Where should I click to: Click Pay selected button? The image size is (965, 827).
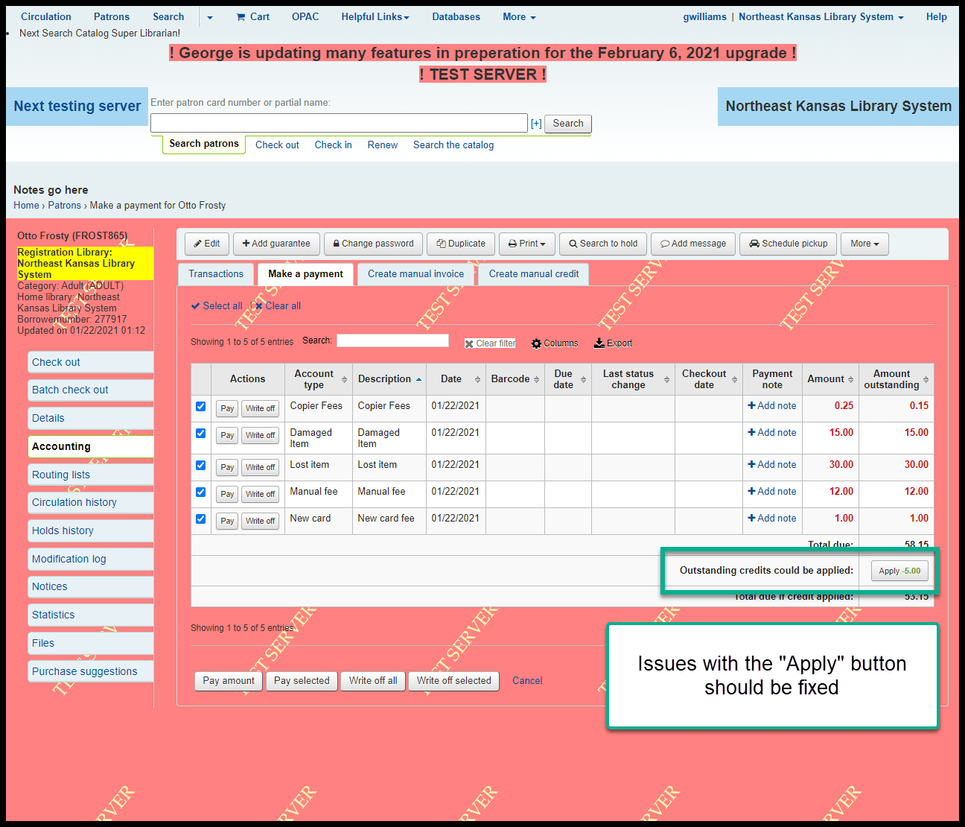[x=302, y=681]
